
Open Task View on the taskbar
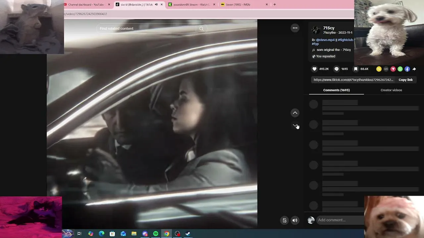[79, 234]
